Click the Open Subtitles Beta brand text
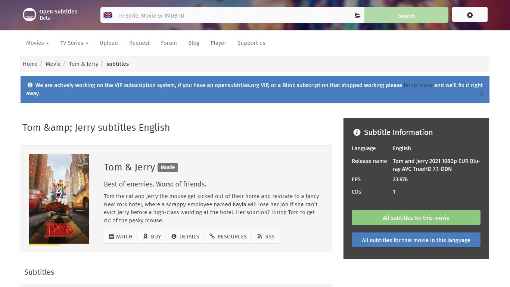 click(x=58, y=15)
